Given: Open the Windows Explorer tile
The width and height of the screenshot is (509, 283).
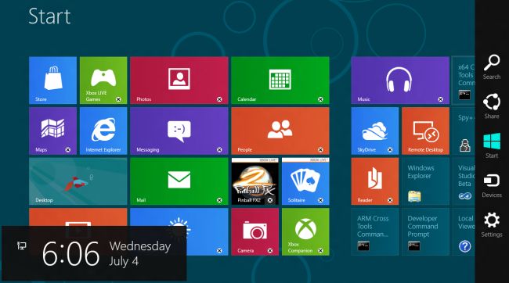Looking at the screenshot, I should 425,181.
